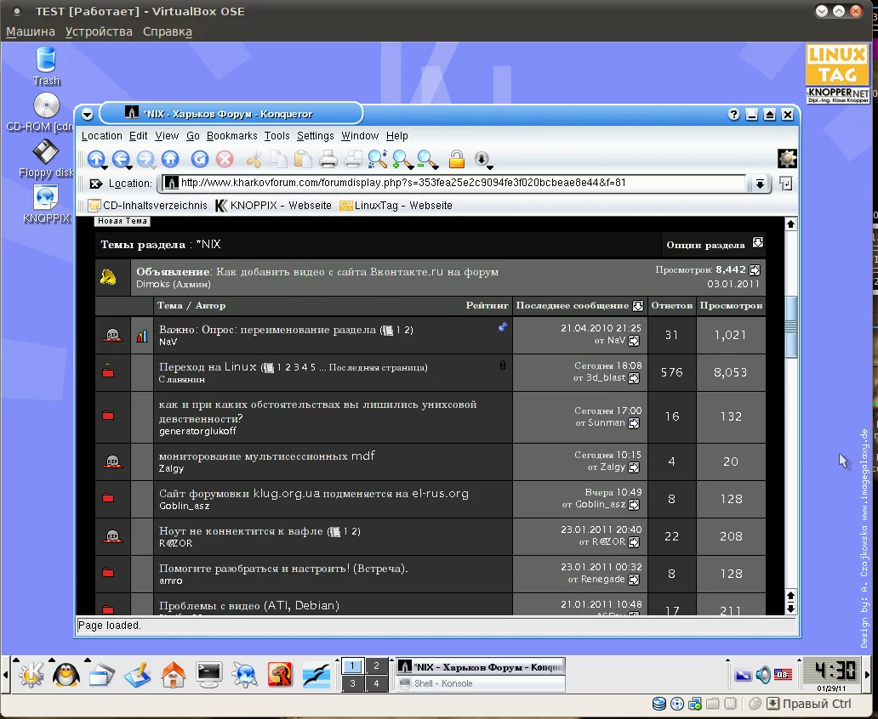Viewport: 878px width, 719px height.
Task: Open the KNOPPIX - Webseite bookmark
Action: 274,206
